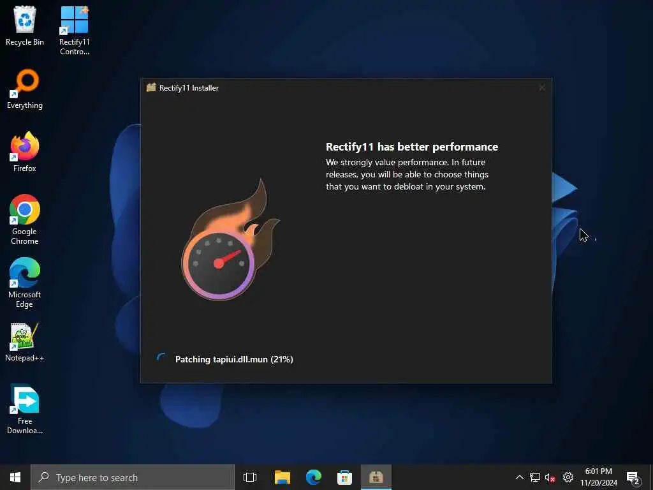Select the Google Chrome desktop shortcut

click(25, 219)
